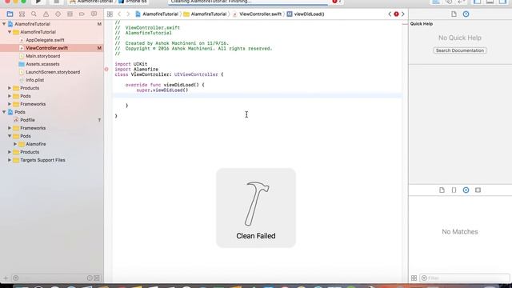Click Search Documentation button

click(460, 50)
